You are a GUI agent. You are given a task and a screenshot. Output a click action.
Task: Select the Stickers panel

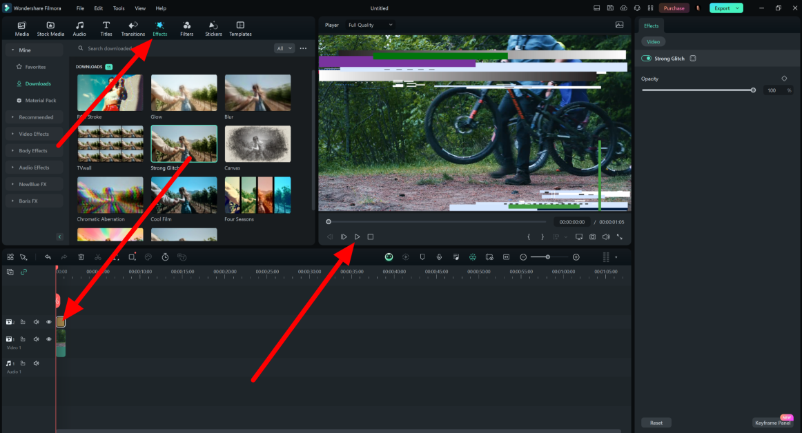point(213,28)
